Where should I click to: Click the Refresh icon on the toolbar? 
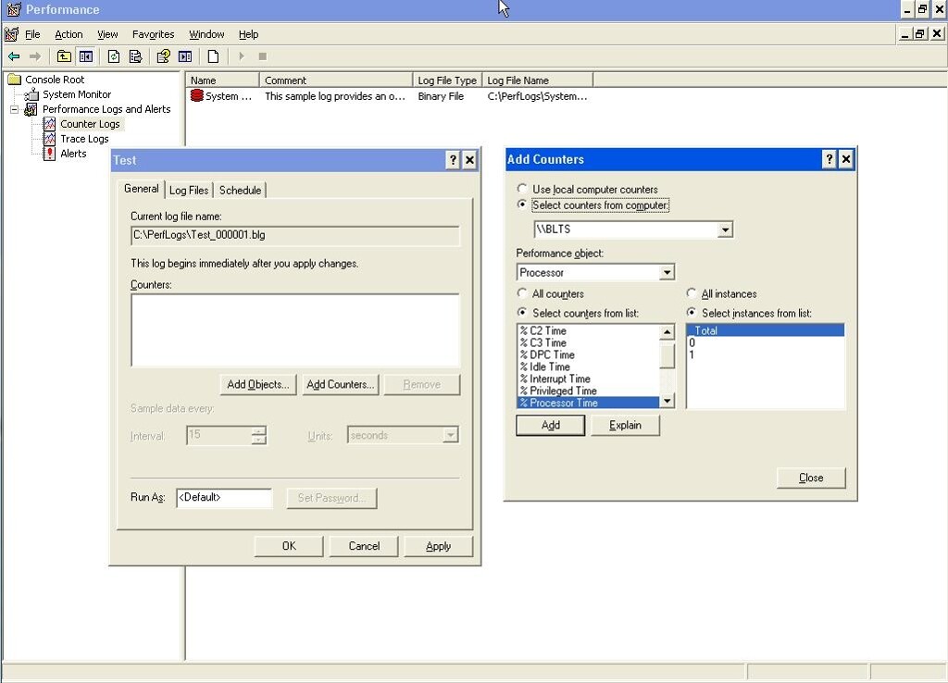pyautogui.click(x=114, y=56)
